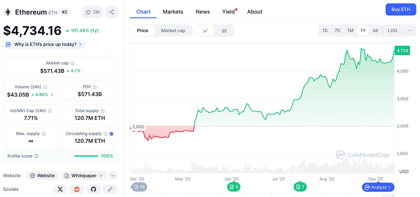This screenshot has width=420, height=197.
Task: Open Ethereum's GitHub social link
Action: point(93,189)
